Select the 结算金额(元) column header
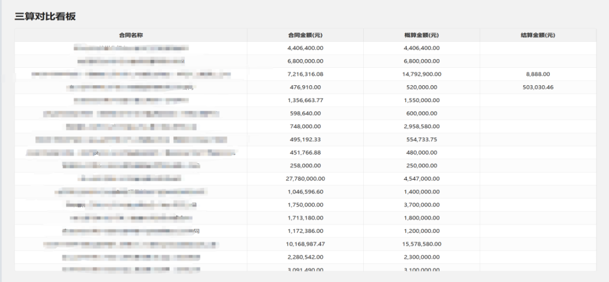This screenshot has width=609, height=282. click(x=537, y=35)
